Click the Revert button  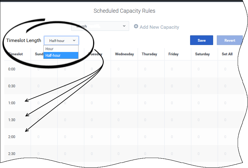pyautogui.click(x=230, y=40)
